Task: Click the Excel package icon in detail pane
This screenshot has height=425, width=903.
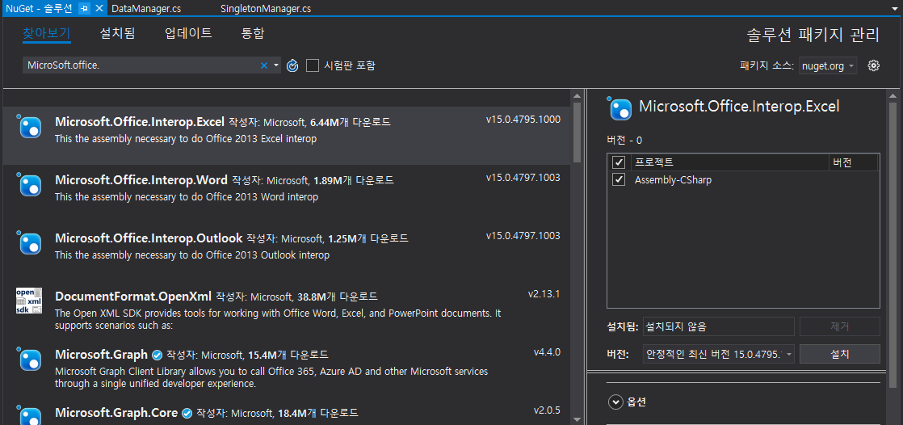Action: 619,109
